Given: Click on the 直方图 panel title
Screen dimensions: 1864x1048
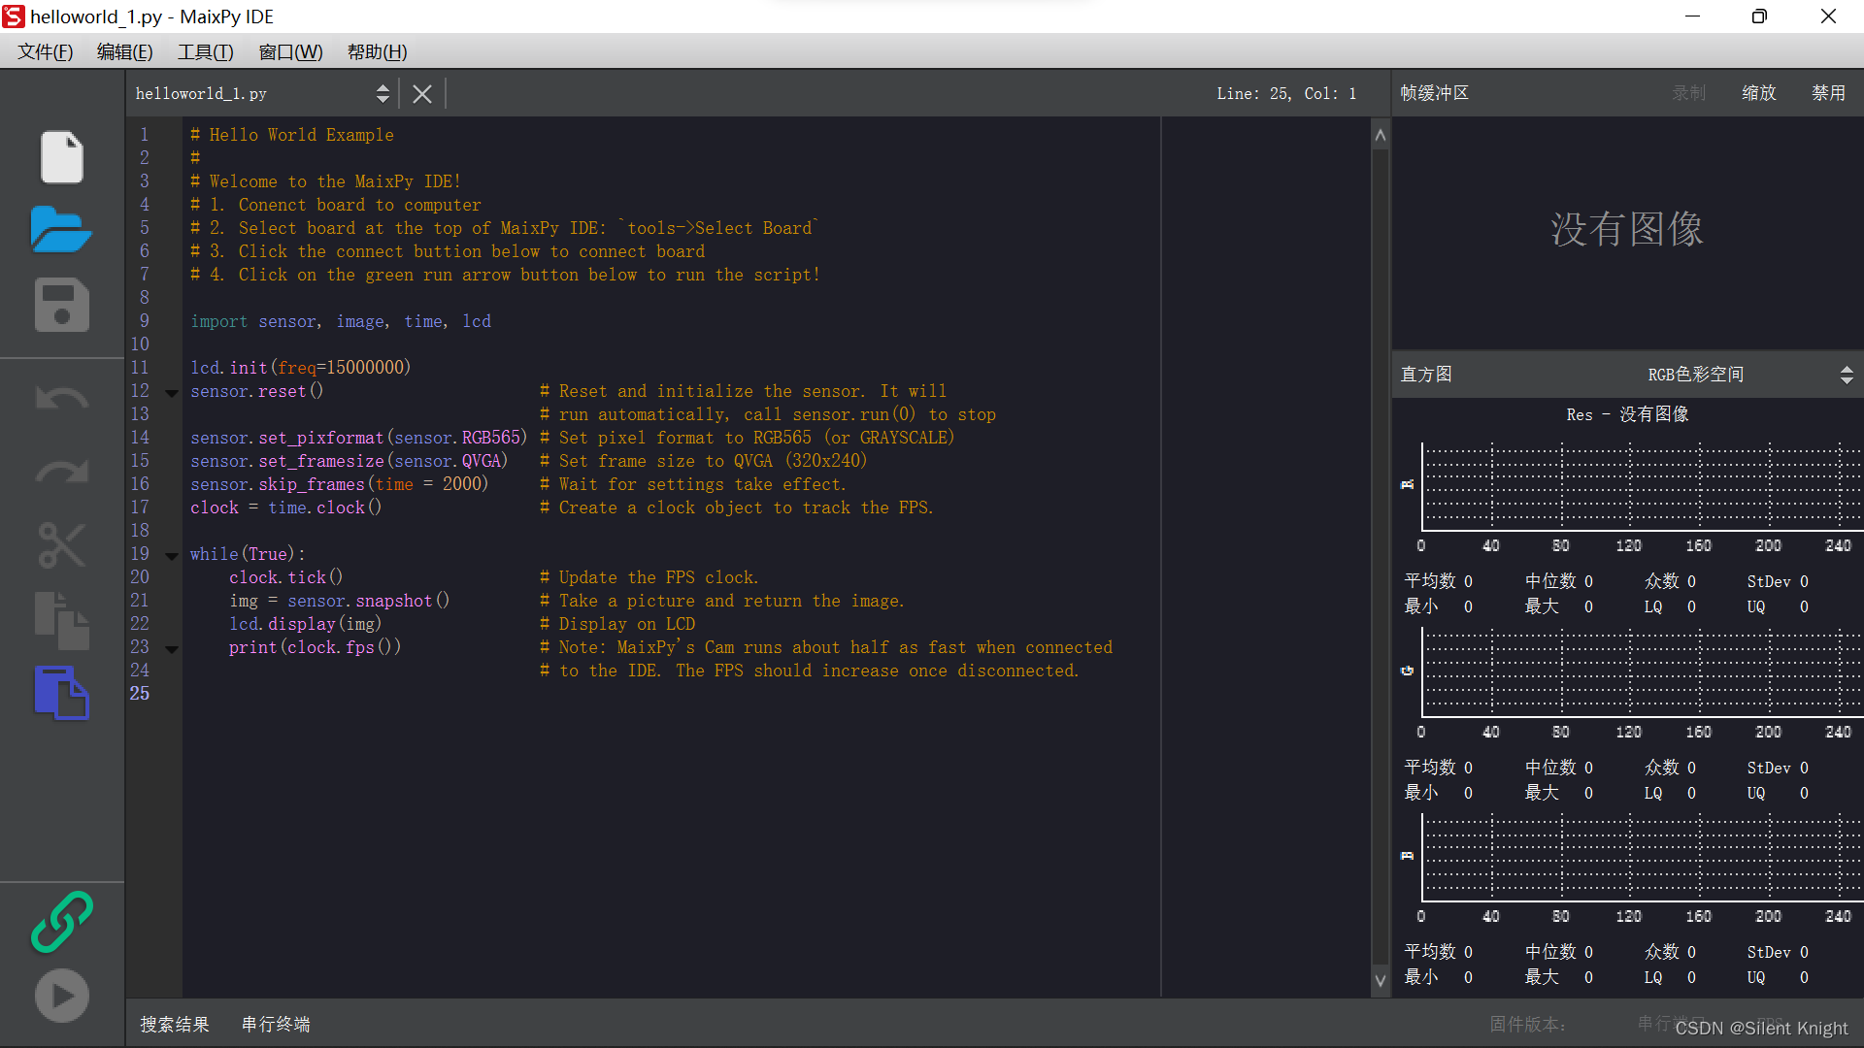Looking at the screenshot, I should 1426,375.
